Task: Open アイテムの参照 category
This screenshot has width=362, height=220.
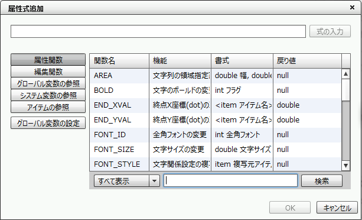Action: 48,107
